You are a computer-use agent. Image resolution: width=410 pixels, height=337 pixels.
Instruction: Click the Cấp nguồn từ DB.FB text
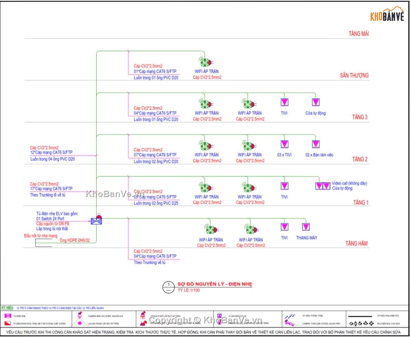[53, 224]
